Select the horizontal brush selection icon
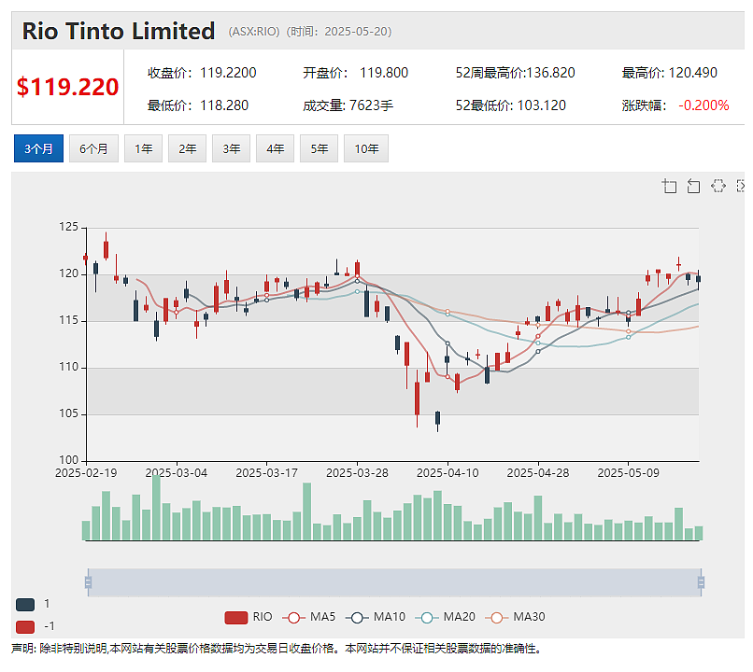The height and width of the screenshot is (672, 753). pyautogui.click(x=717, y=186)
